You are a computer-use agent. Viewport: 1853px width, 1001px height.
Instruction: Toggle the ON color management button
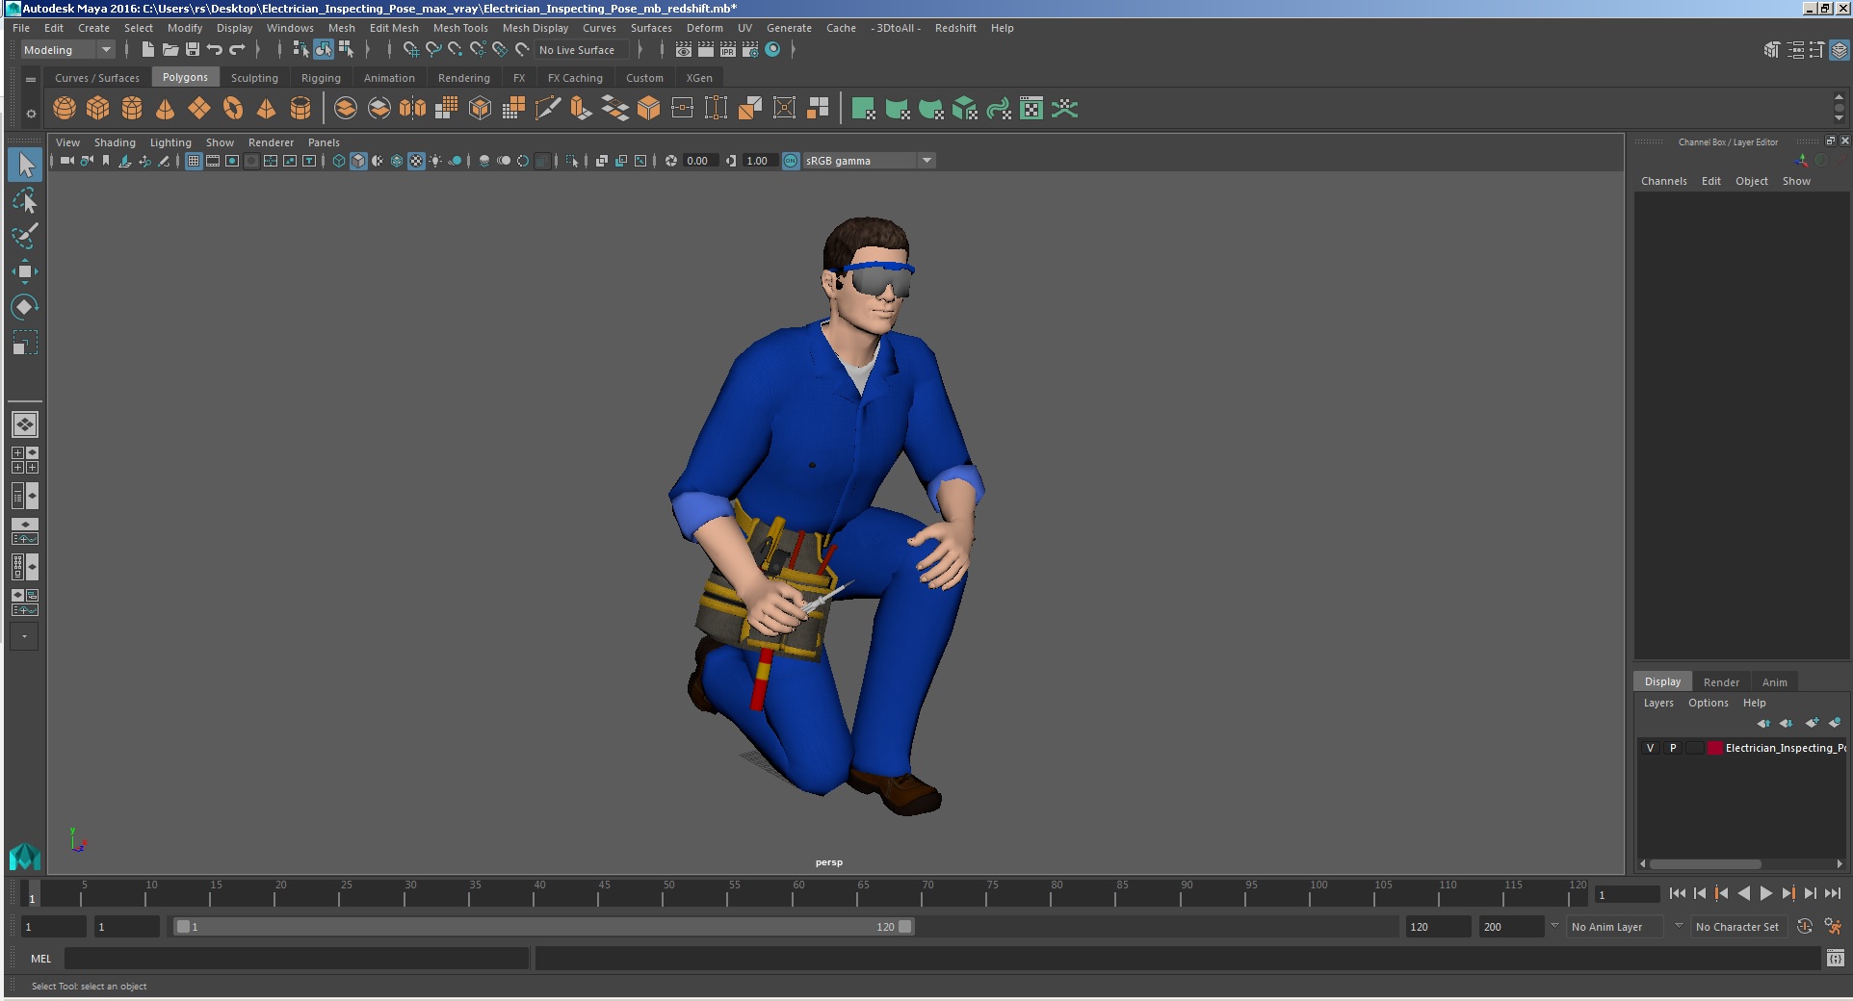tap(791, 161)
